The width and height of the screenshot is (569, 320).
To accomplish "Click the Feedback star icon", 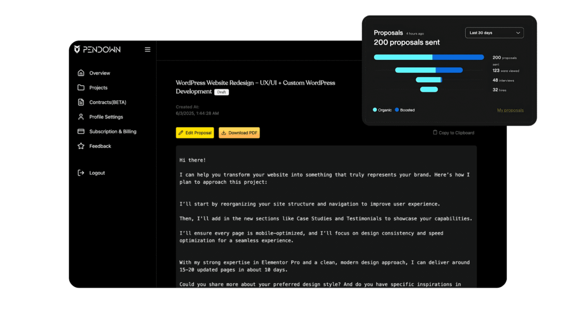I will coord(81,146).
